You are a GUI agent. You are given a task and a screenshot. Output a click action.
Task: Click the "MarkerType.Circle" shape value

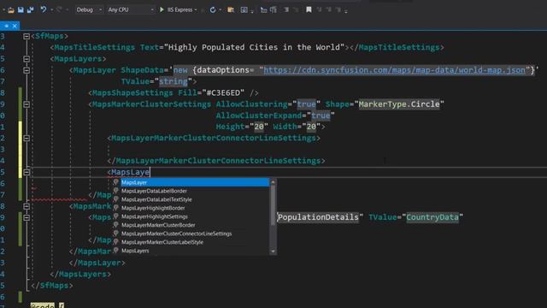point(399,104)
